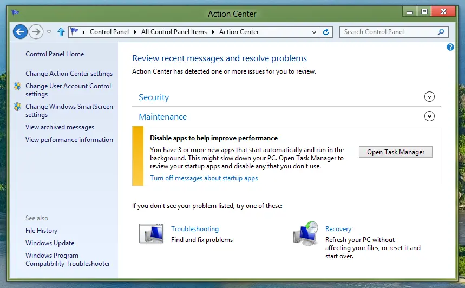This screenshot has width=465, height=288.
Task: Click the Action Center flag in title bar
Action: (15, 13)
